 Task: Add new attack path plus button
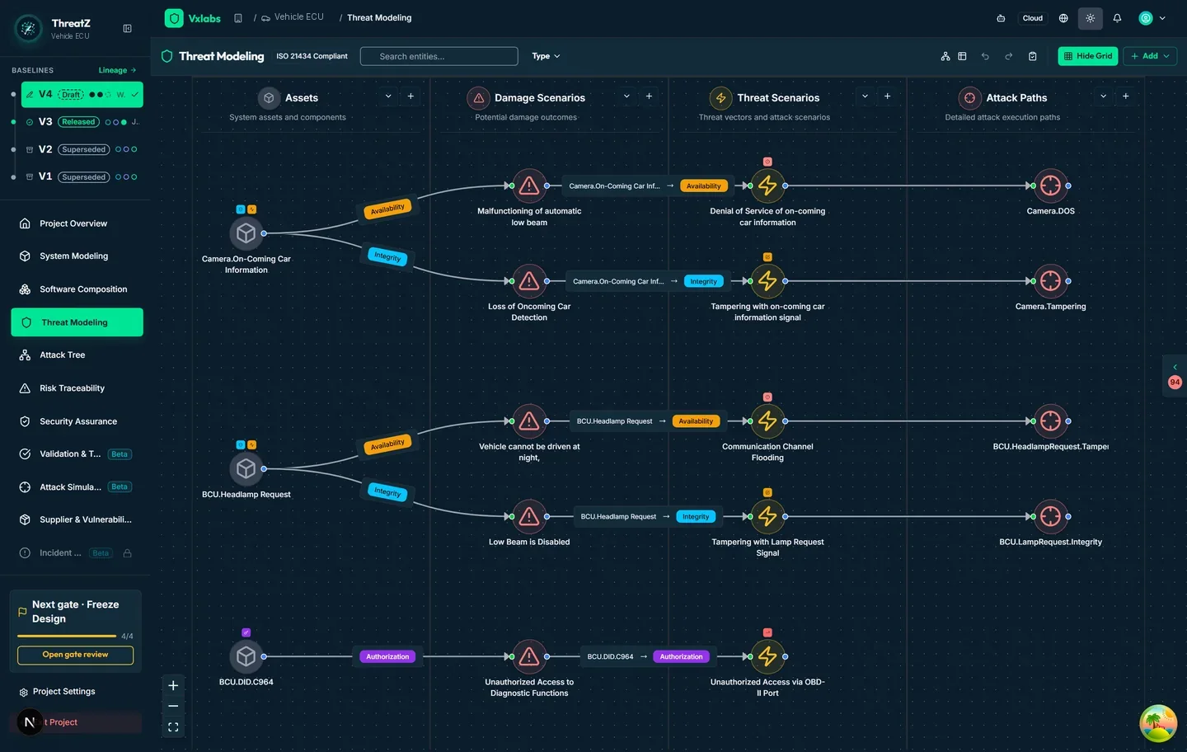[1125, 96]
